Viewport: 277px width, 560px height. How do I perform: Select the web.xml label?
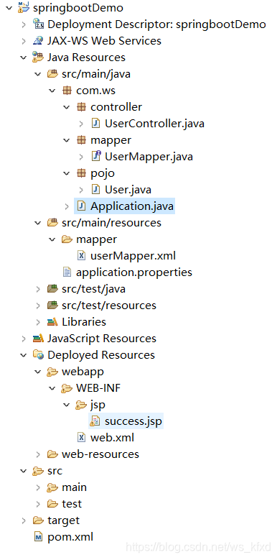112,438
